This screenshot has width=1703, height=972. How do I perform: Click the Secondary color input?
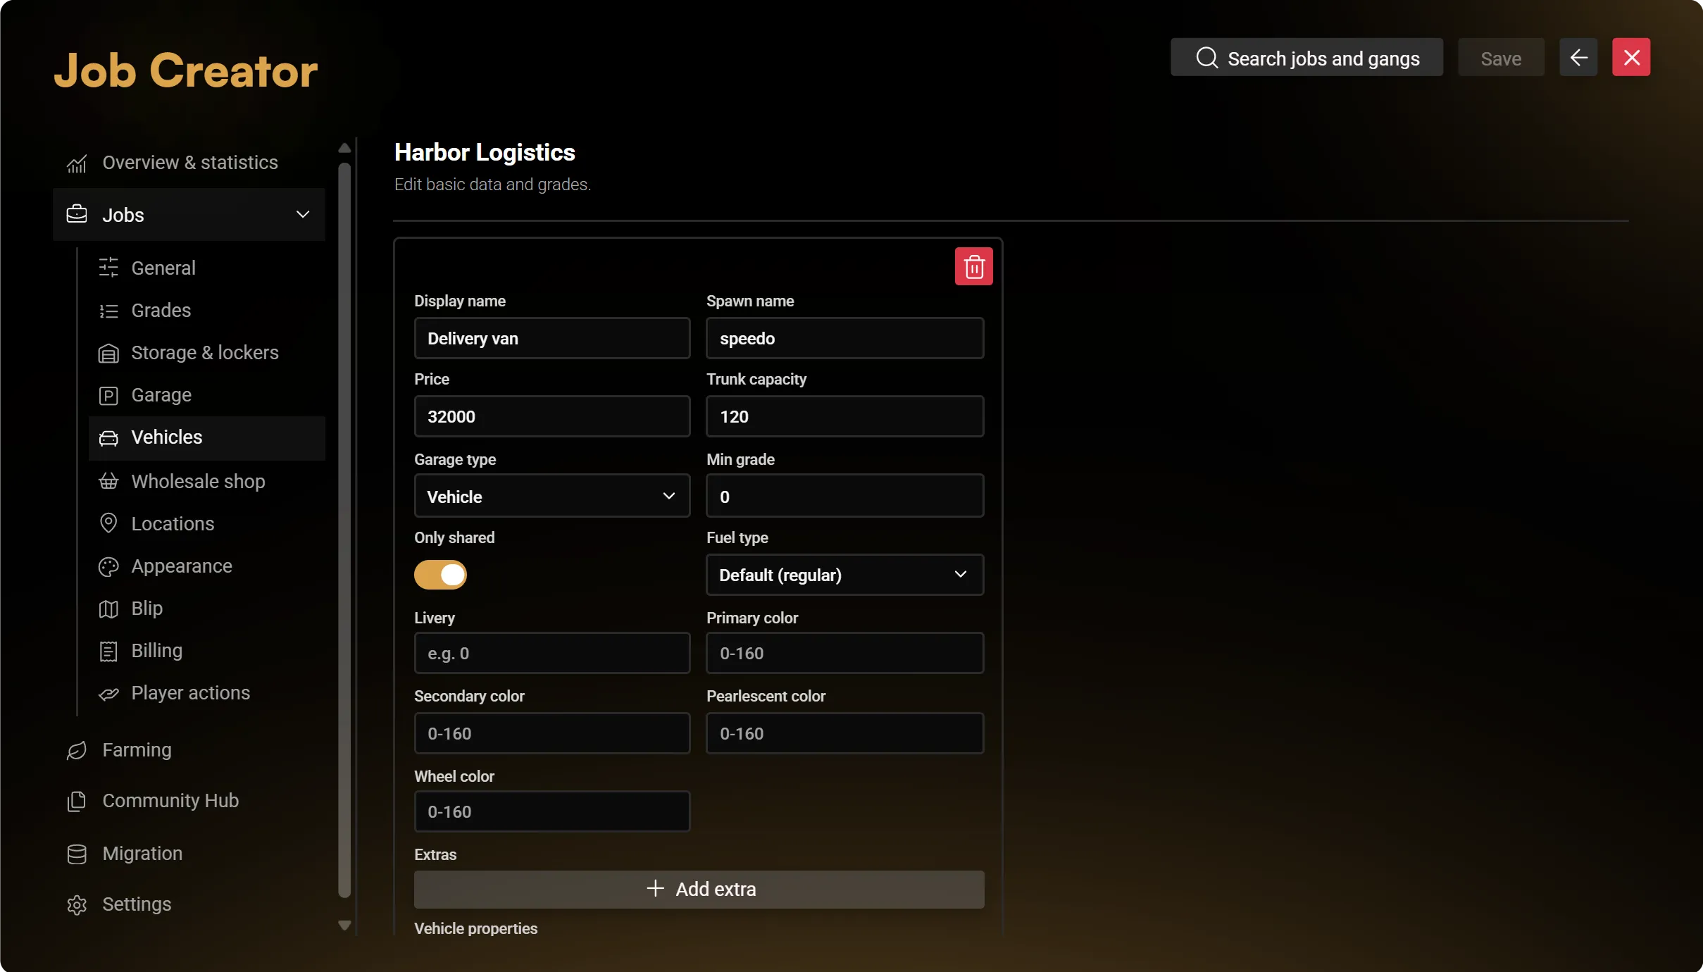point(552,733)
